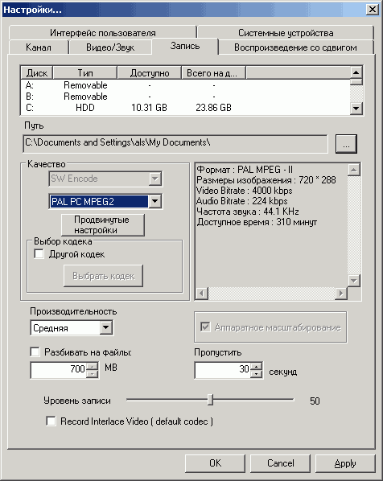Open the Производительность dropdown arrow
The height and width of the screenshot is (481, 383).
(x=105, y=327)
